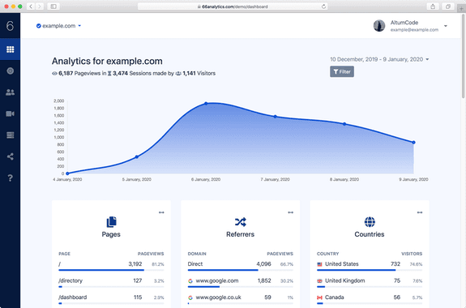Viewport: 466px width, 308px height.
Task: Open the date range dropdown
Action: [379, 59]
